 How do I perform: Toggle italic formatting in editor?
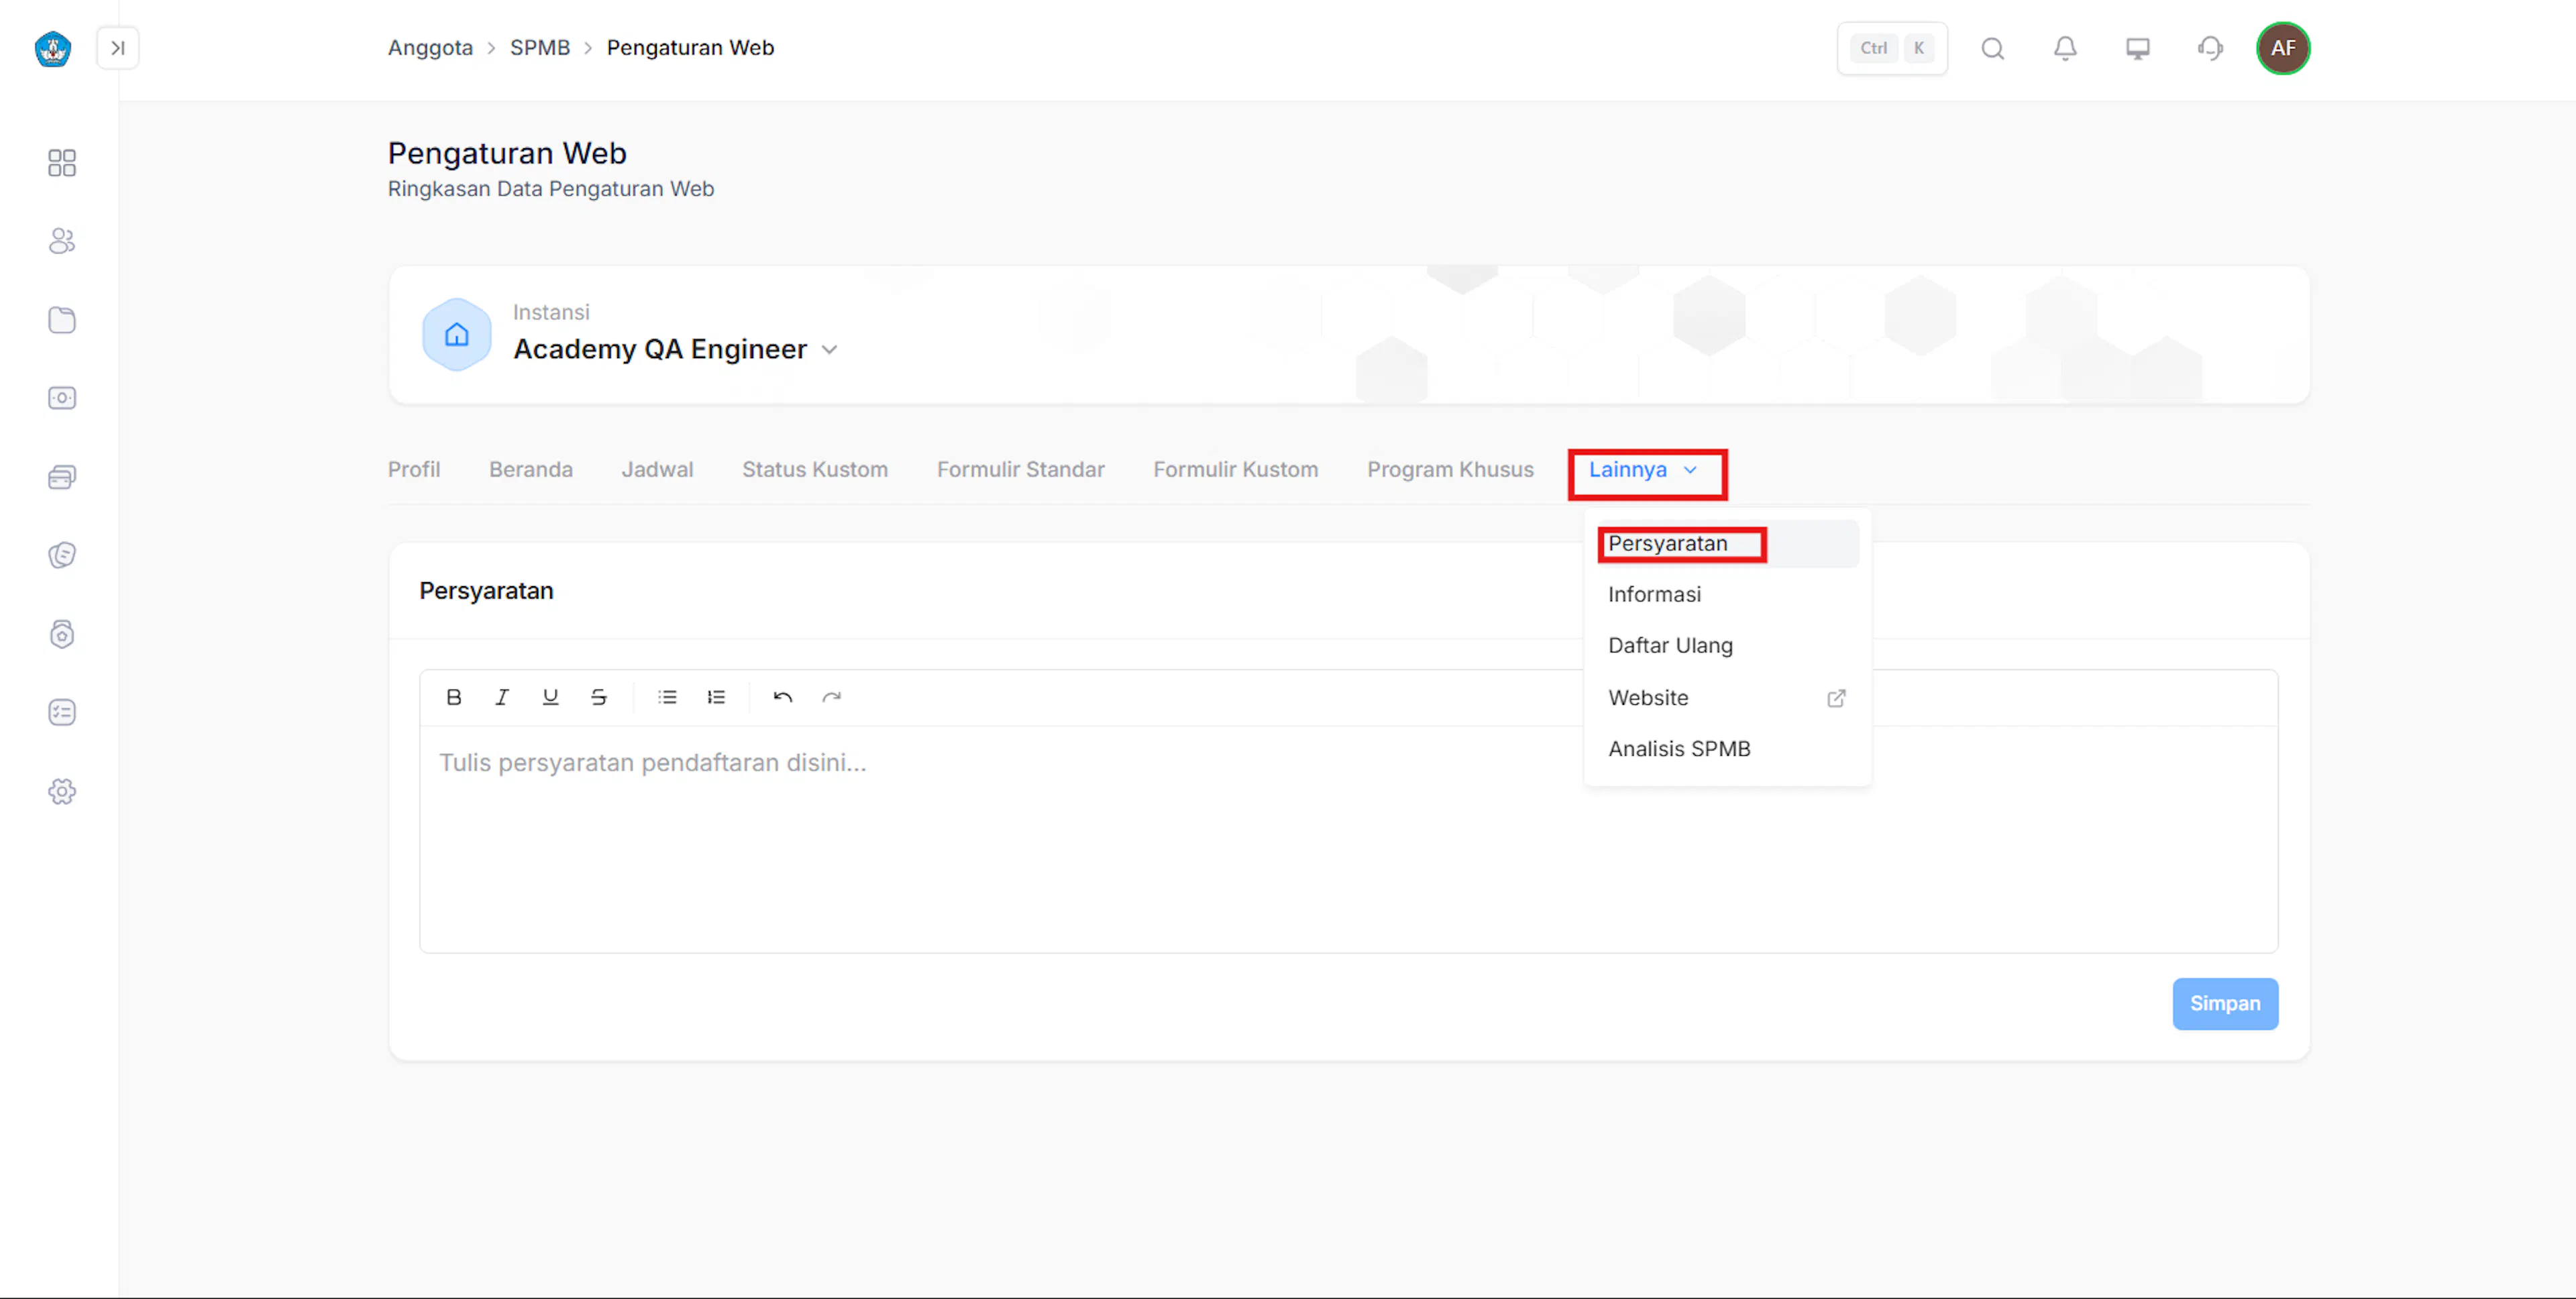[502, 697]
